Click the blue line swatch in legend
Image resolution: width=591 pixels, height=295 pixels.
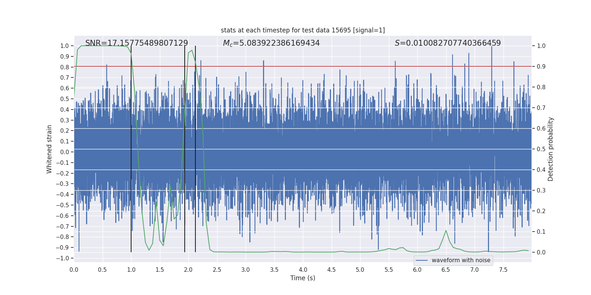(422, 260)
